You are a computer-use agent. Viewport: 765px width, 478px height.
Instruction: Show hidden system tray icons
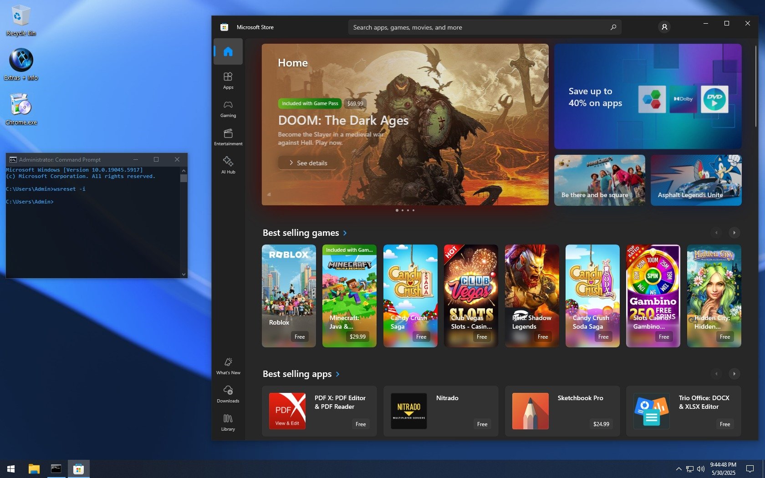click(x=678, y=469)
